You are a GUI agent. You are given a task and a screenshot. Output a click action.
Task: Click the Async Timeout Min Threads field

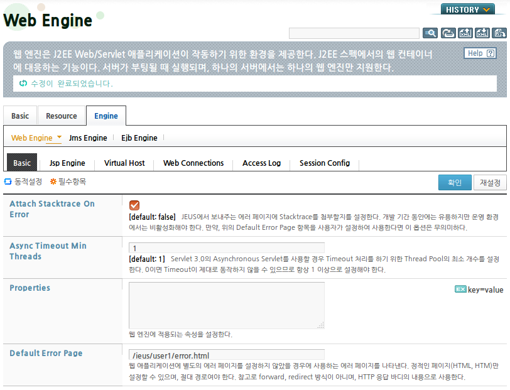[227, 248]
